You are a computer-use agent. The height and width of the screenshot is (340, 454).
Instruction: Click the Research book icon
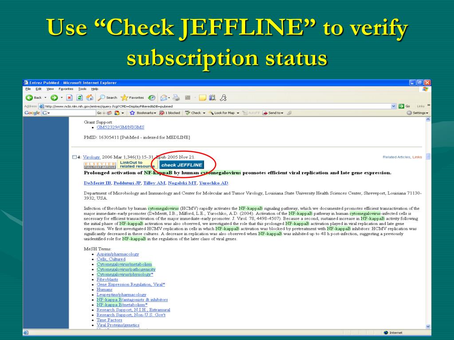pyautogui.click(x=212, y=98)
